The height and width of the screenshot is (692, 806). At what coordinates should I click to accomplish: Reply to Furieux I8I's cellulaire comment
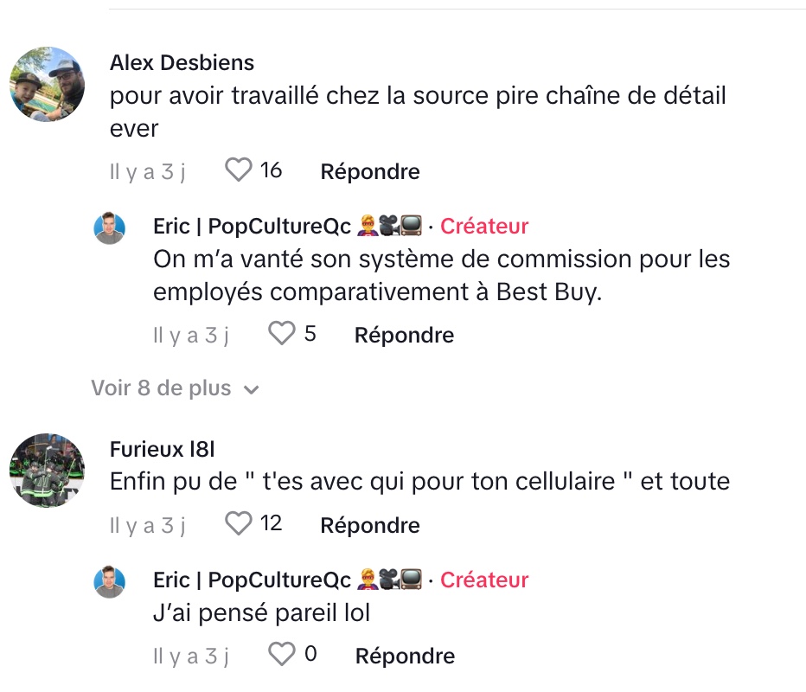[370, 525]
